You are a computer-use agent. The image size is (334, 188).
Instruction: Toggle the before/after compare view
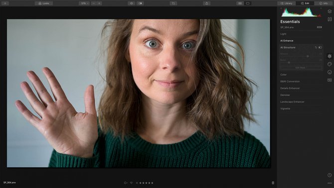(x=140, y=3)
